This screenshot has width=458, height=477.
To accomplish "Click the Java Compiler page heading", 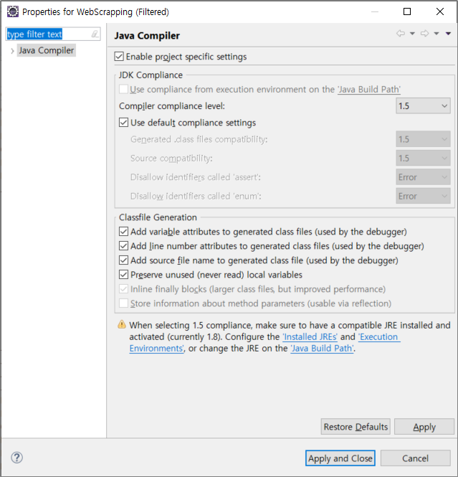I will (x=147, y=36).
